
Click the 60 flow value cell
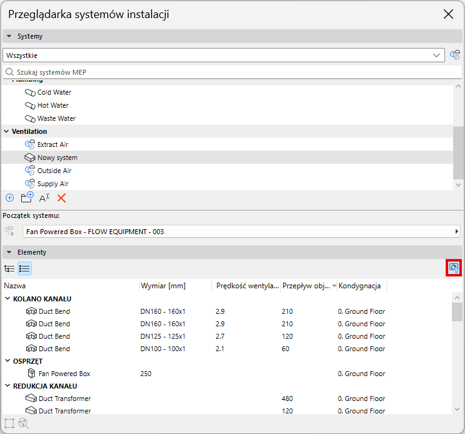pyautogui.click(x=285, y=349)
